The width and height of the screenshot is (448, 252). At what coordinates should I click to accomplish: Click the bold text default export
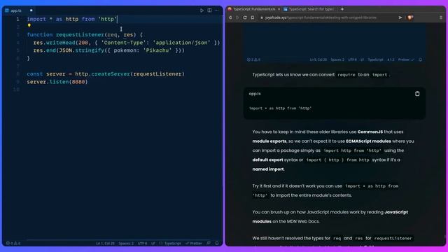point(267,160)
